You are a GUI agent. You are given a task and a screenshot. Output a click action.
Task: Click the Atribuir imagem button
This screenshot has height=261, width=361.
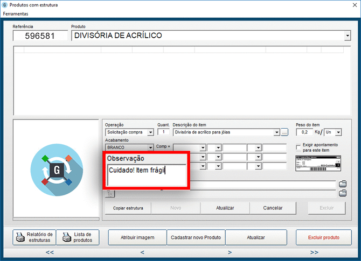pyautogui.click(x=137, y=237)
